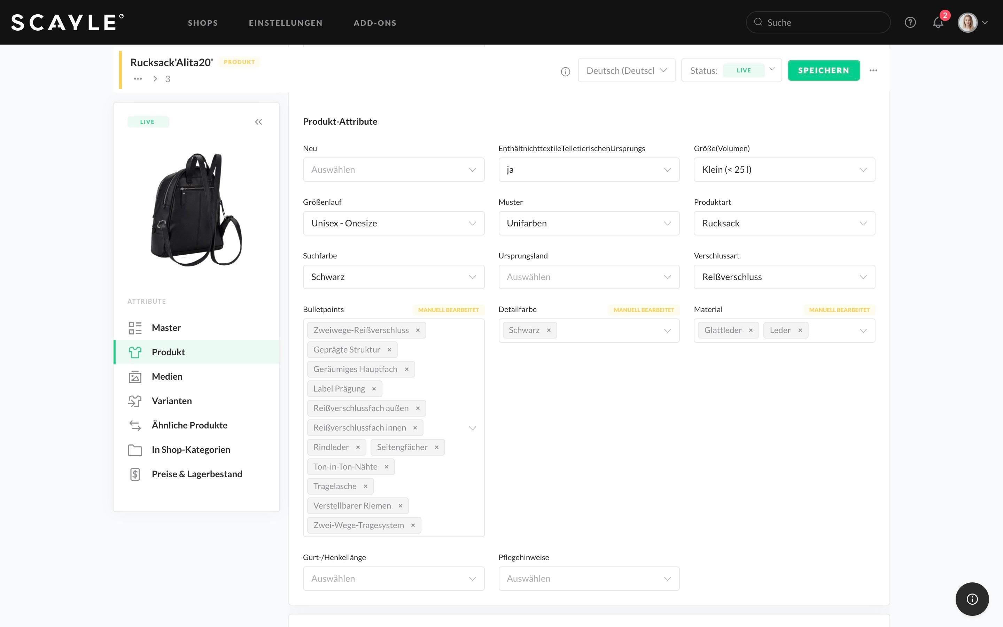Click the Speichern button
Viewport: 1003px width, 627px height.
[823, 70]
